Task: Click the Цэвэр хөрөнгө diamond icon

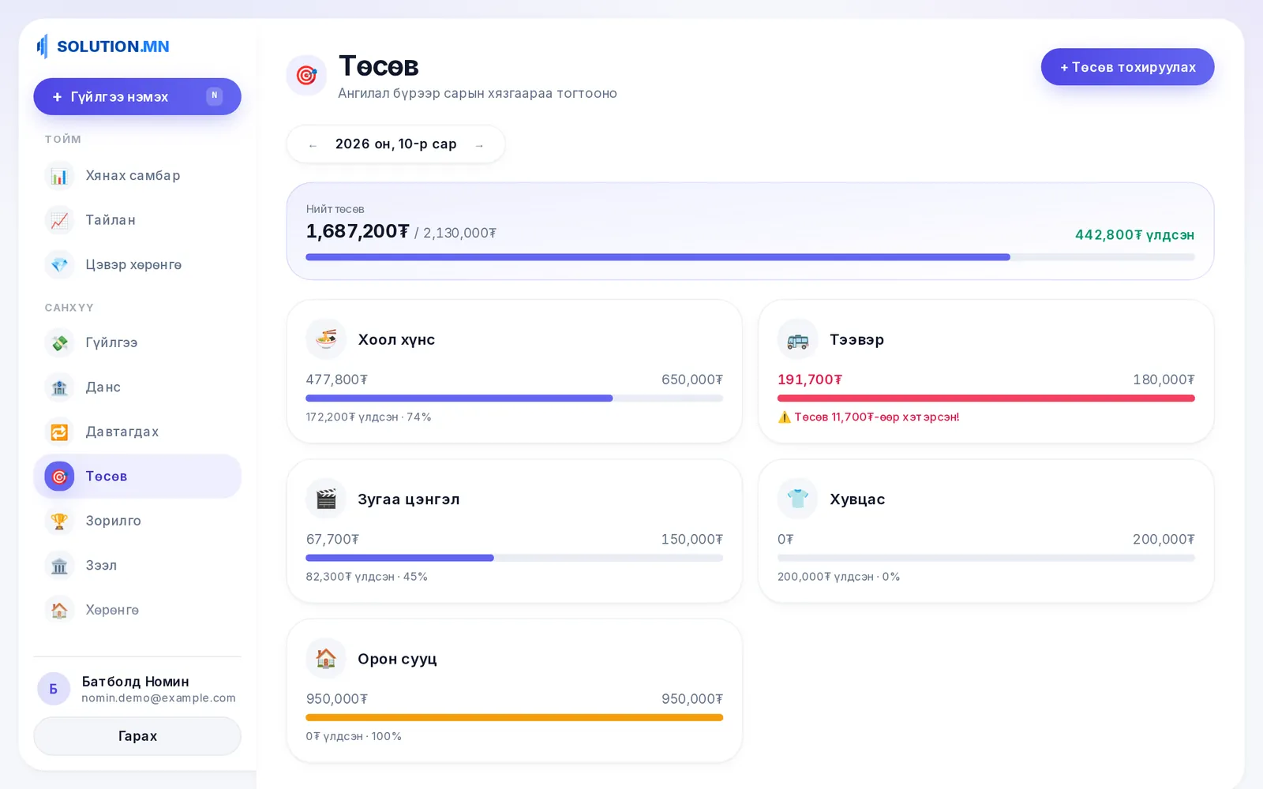Action: (59, 265)
